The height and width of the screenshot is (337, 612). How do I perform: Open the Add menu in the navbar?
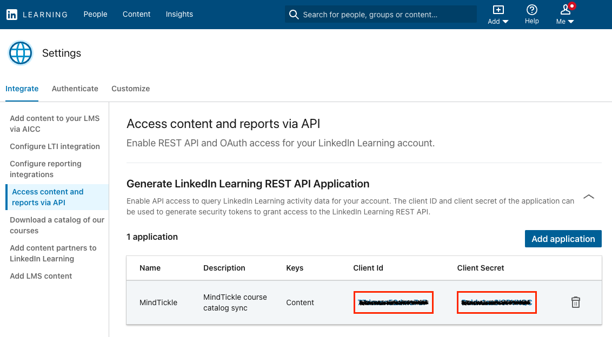(497, 15)
